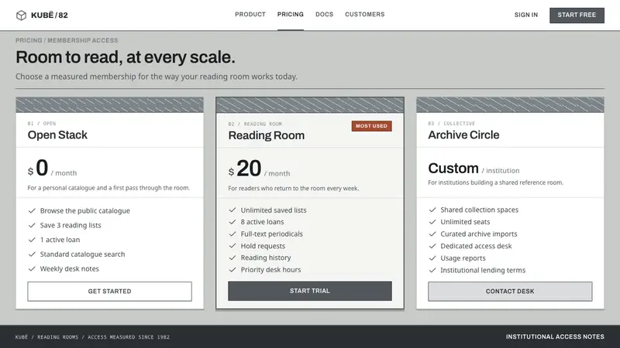The height and width of the screenshot is (348, 620).
Task: Click the checkmark beside Unlimited saved lists
Action: pyautogui.click(x=232, y=210)
